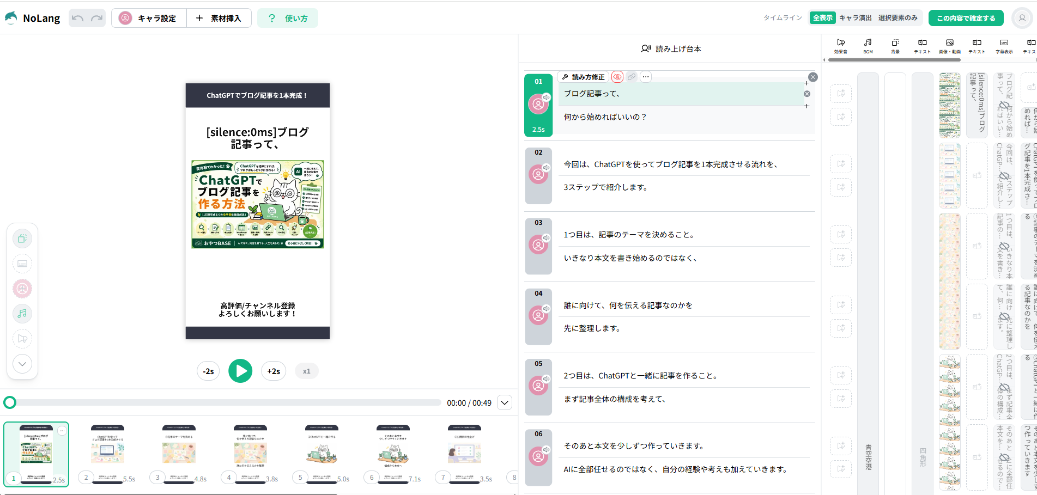Image resolution: width=1037 pixels, height=495 pixels.
Task: Click the character avatar icon in left toolbar
Action: click(x=22, y=289)
